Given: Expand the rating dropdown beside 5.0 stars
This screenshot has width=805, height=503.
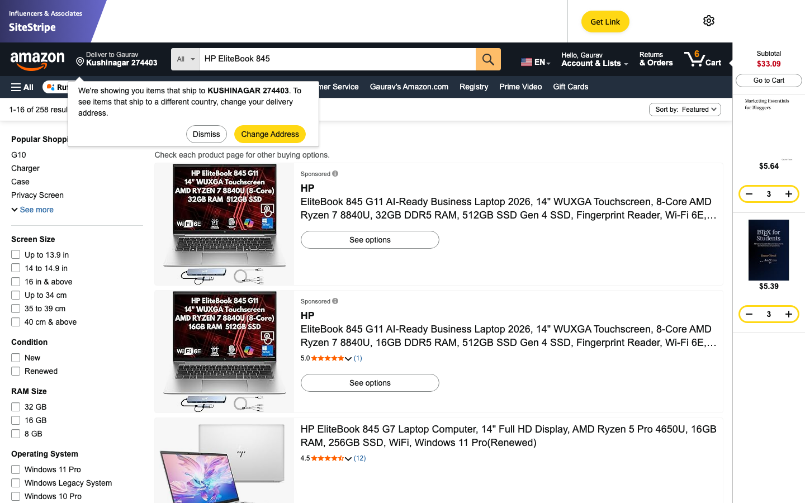Looking at the screenshot, I should tap(348, 359).
